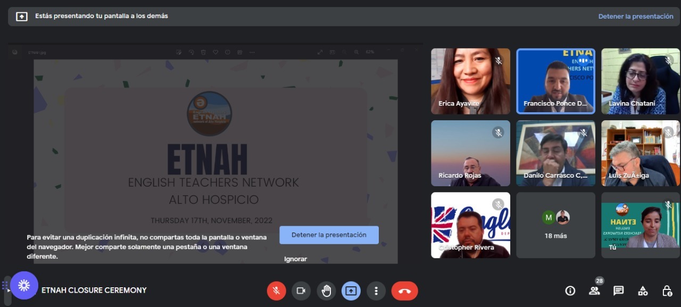The width and height of the screenshot is (681, 307).
Task: Toggle the camera on or off
Action: (301, 291)
